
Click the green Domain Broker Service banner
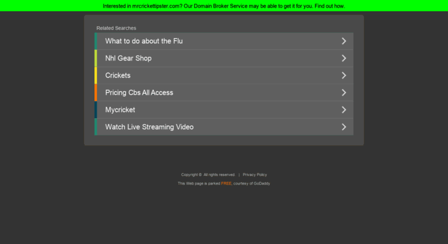(224, 6)
